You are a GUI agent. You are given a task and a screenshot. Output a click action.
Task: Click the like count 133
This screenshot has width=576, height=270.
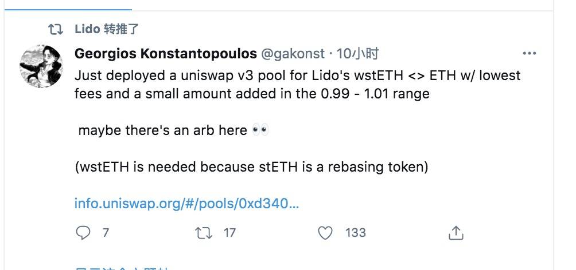pyautogui.click(x=356, y=233)
